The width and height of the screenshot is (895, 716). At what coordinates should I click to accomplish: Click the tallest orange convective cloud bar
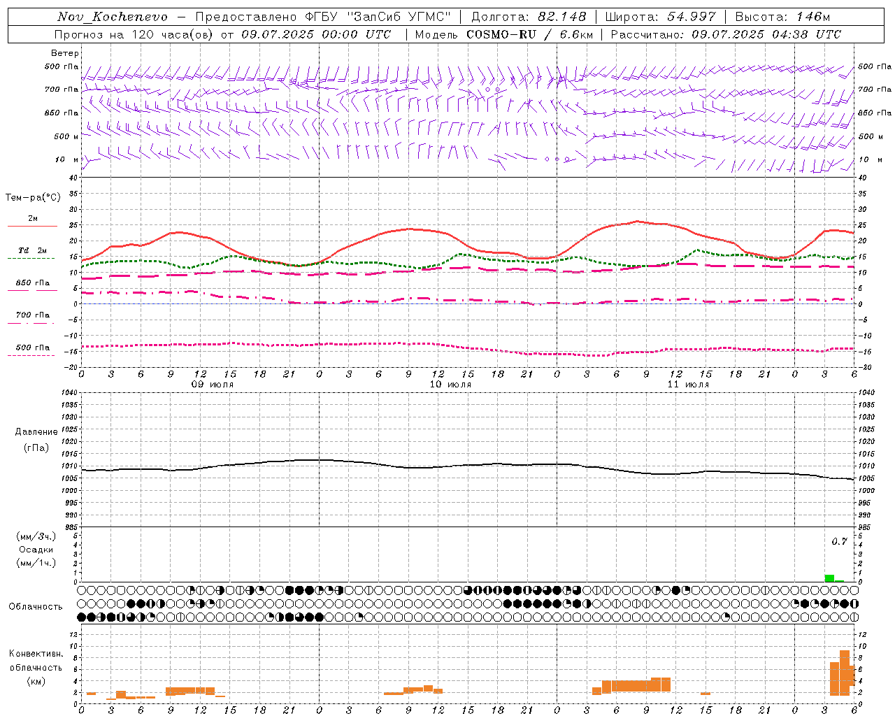(x=845, y=673)
